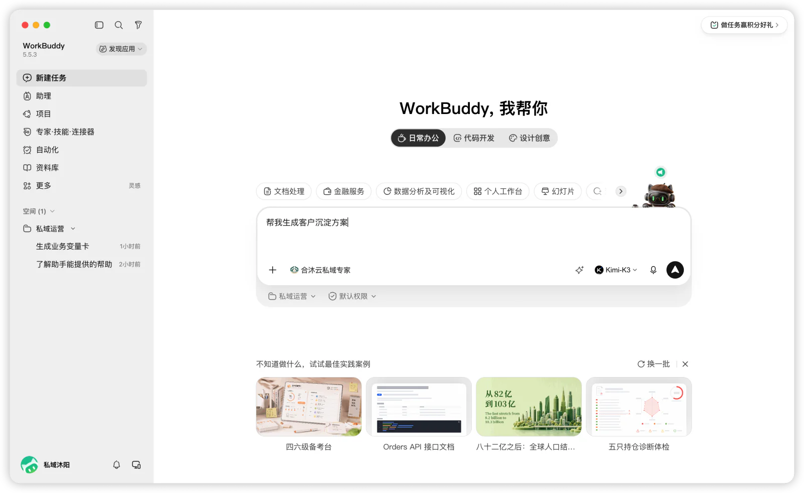Choose the 幻灯片 chip
804x493 pixels.
point(558,191)
